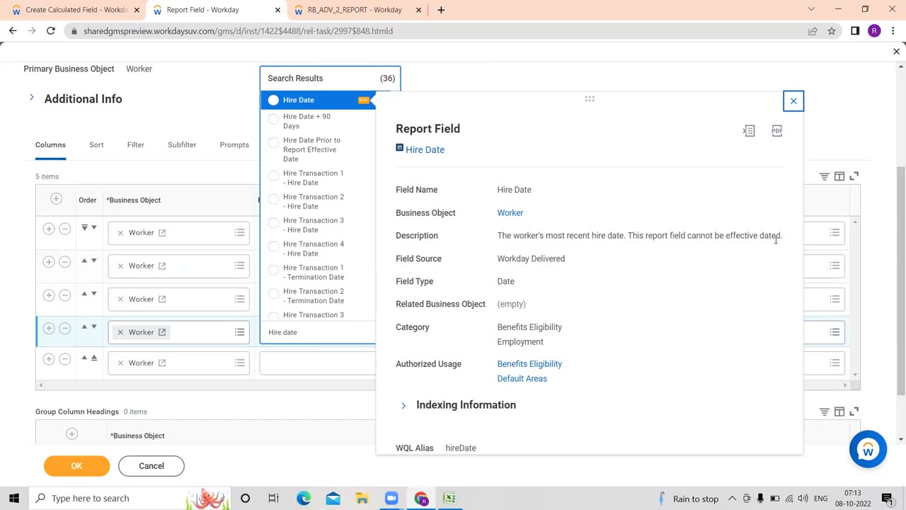
Task: Open the Hire Date report field link
Action: [425, 149]
